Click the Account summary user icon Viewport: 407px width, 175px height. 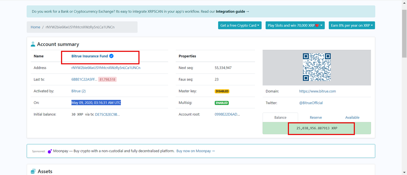[33, 44]
